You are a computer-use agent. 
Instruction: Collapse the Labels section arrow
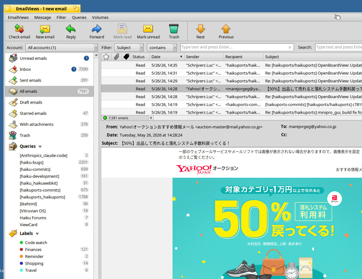37,234
